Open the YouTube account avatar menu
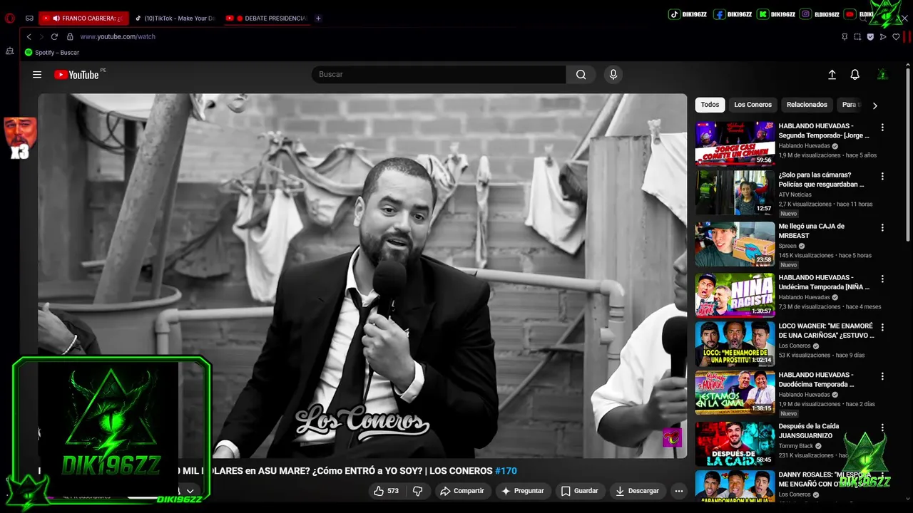913x513 pixels. pos(882,74)
